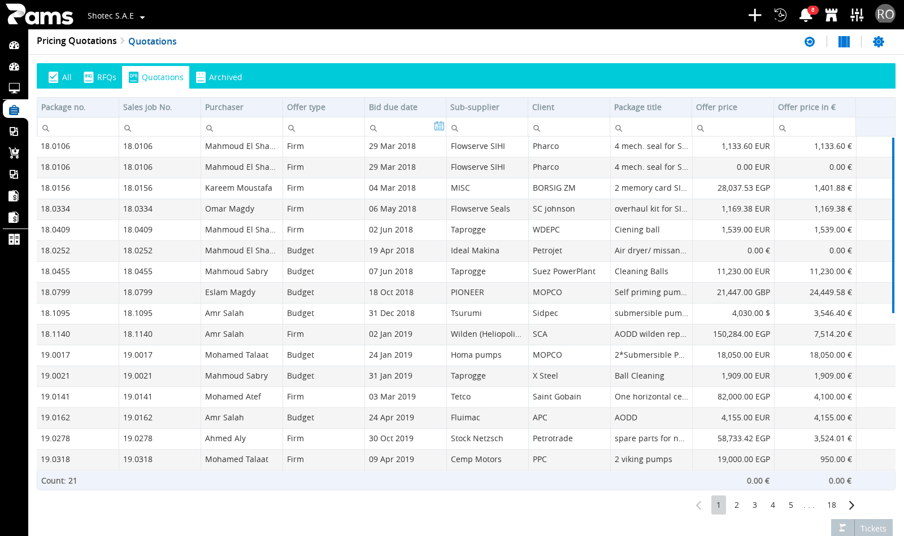
Task: Open the dollar document icon above the cabinet icon
Action: (14, 217)
